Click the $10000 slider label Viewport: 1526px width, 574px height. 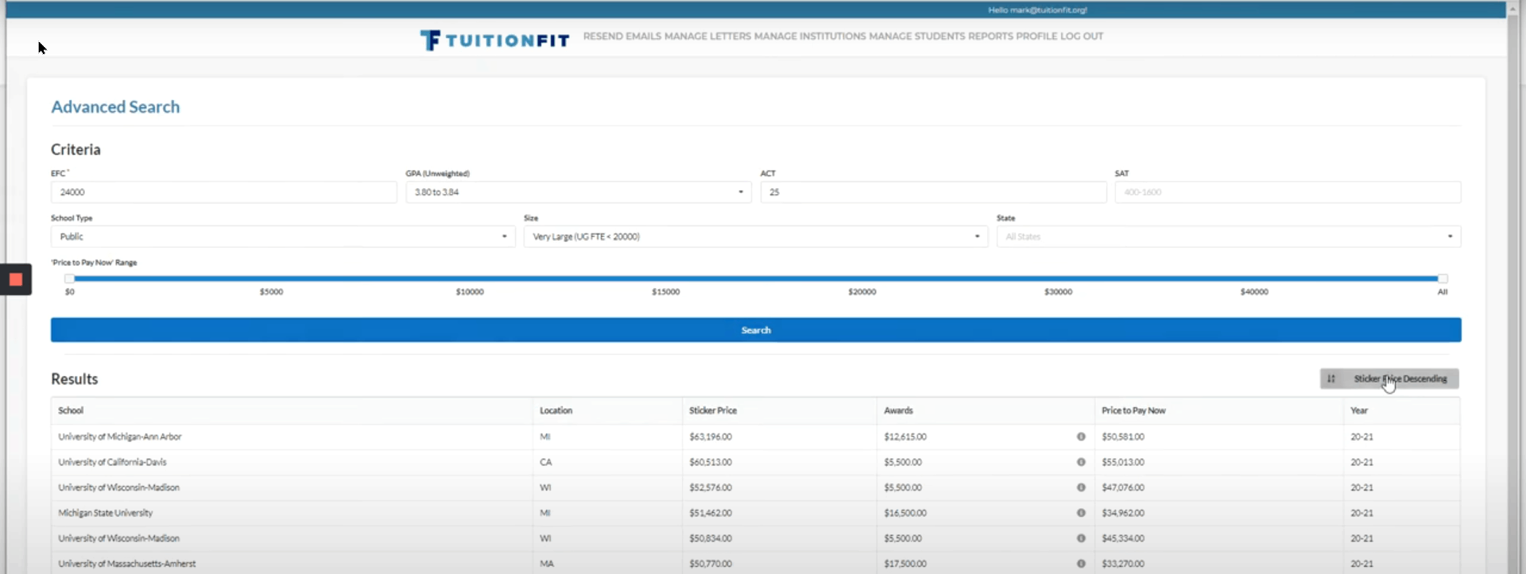pyautogui.click(x=470, y=292)
